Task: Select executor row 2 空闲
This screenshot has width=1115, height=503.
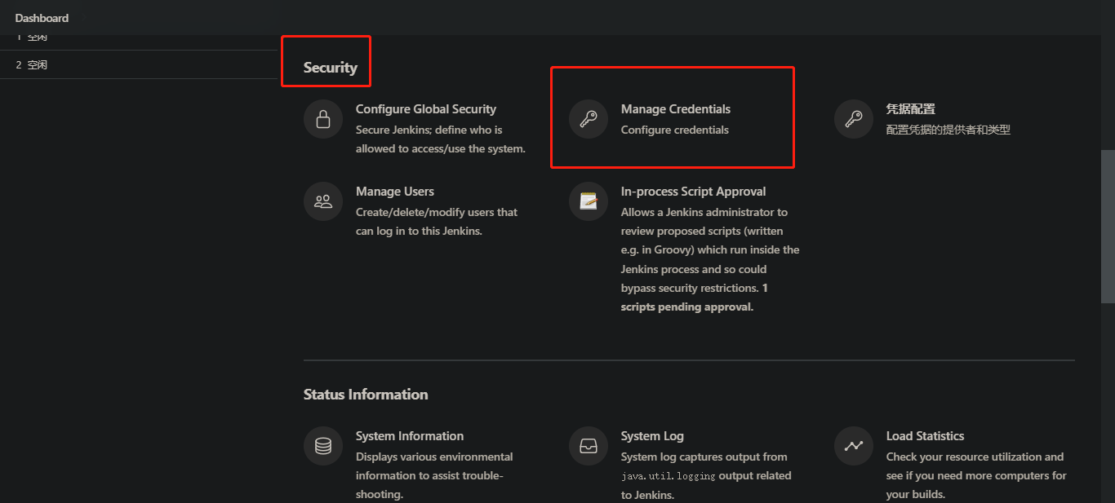Action: click(x=139, y=64)
